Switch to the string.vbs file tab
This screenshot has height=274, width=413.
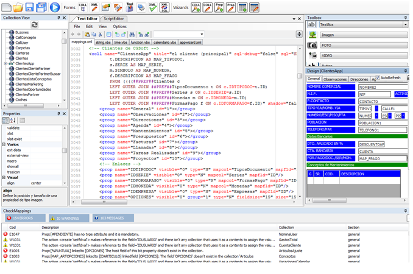104,43
